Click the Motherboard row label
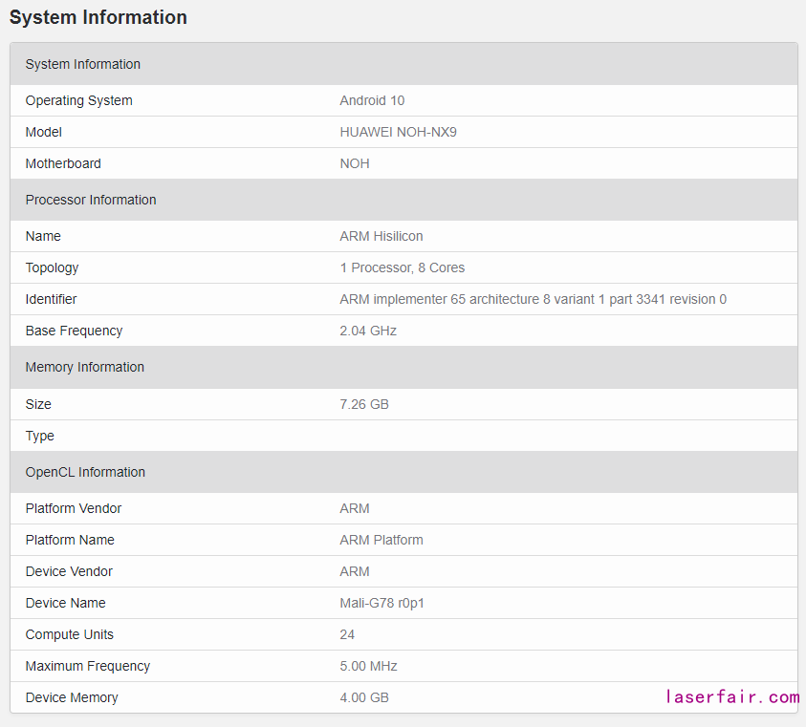 click(x=63, y=163)
